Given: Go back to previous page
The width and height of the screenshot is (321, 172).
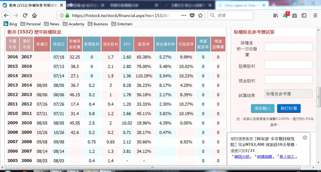Looking at the screenshot, I should coord(7,16).
